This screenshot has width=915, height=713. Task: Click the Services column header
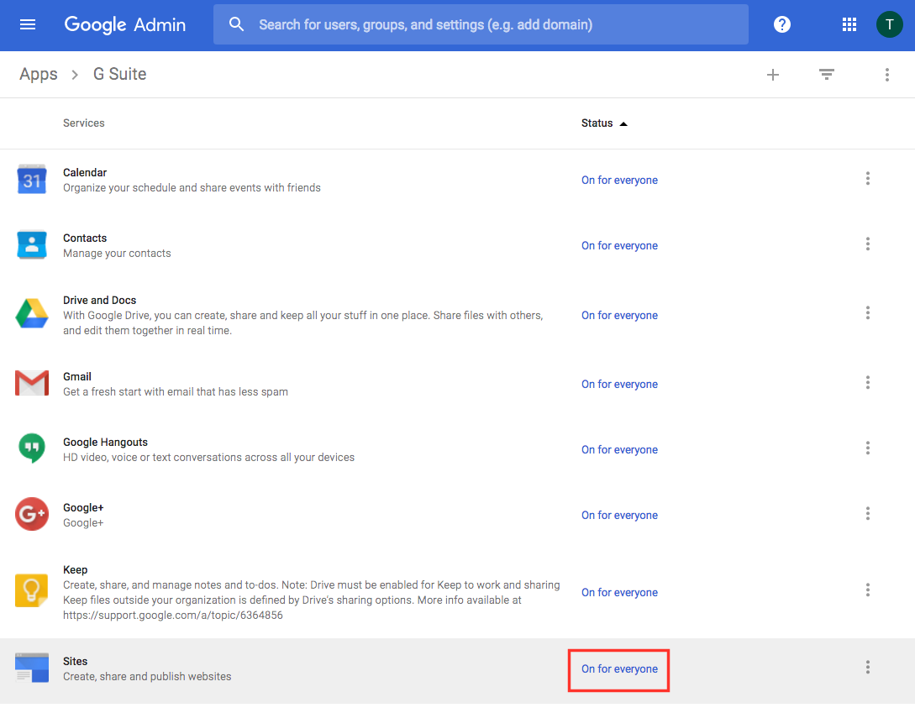point(83,123)
